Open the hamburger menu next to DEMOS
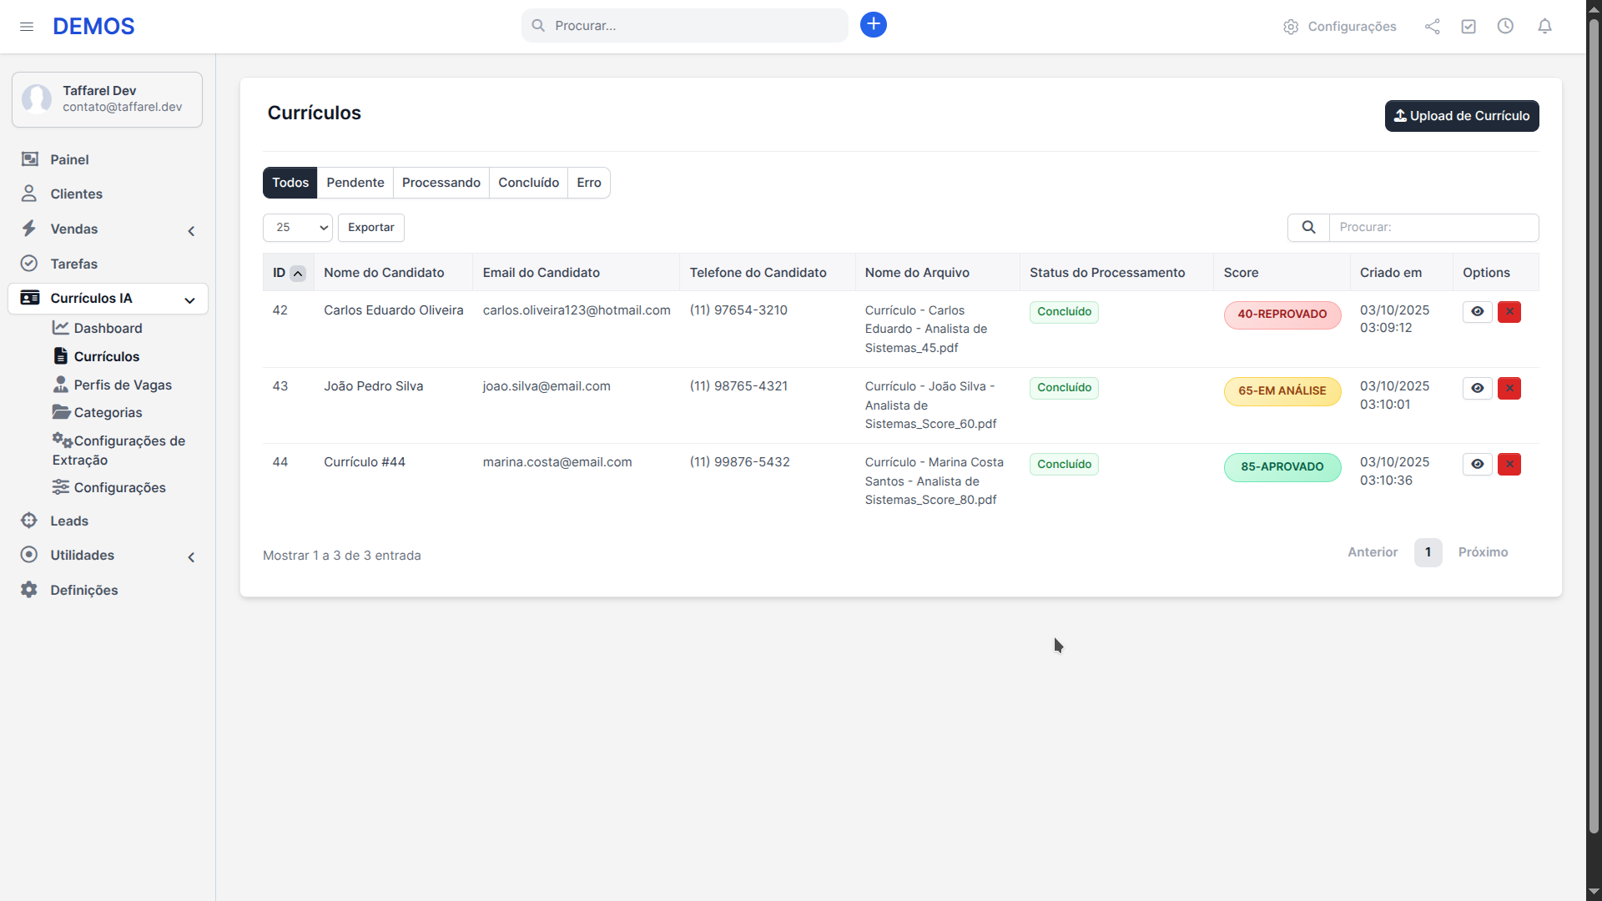 pos(27,26)
